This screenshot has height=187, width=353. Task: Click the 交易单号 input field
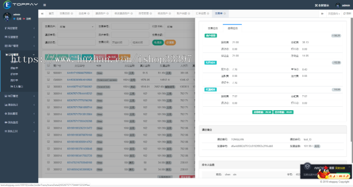click(x=130, y=27)
